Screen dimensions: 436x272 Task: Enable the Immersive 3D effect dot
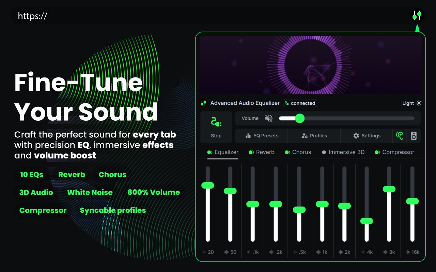pos(324,152)
